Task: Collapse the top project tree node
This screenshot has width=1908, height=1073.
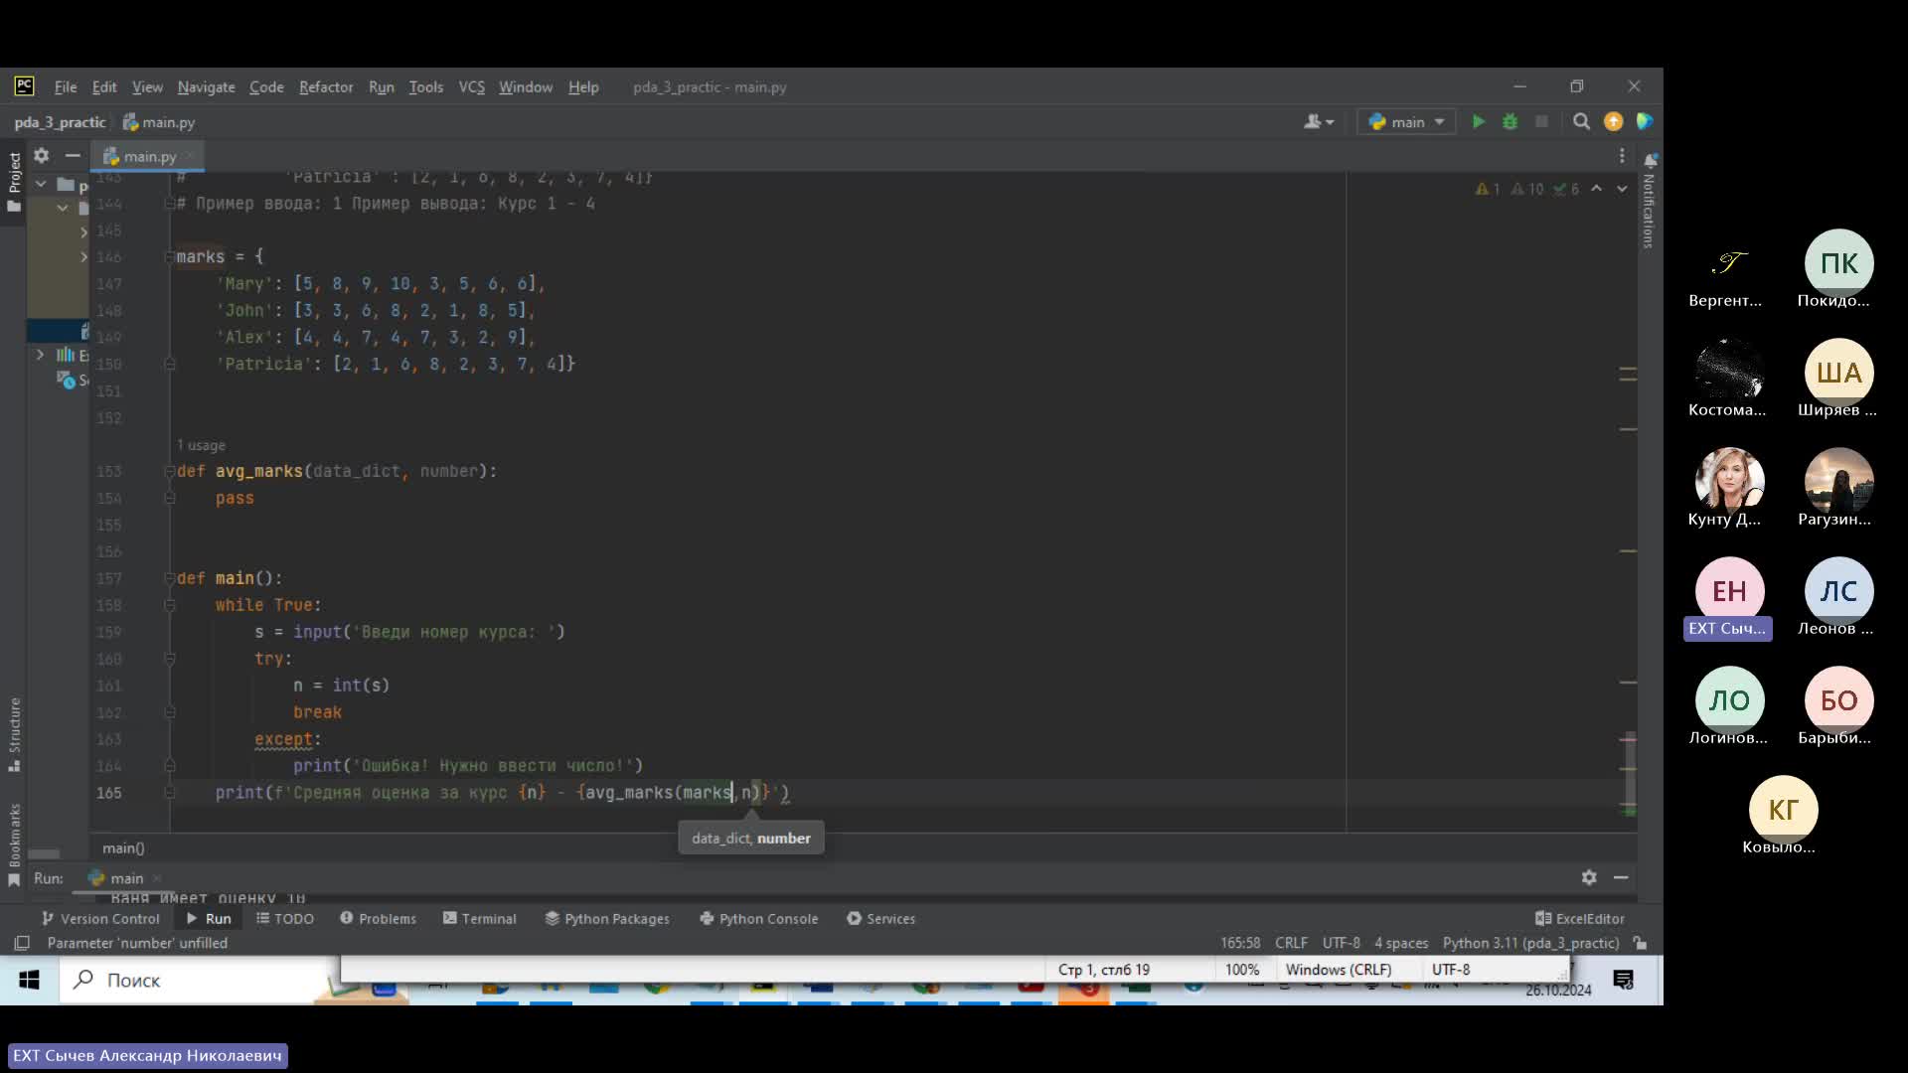Action: click(41, 184)
